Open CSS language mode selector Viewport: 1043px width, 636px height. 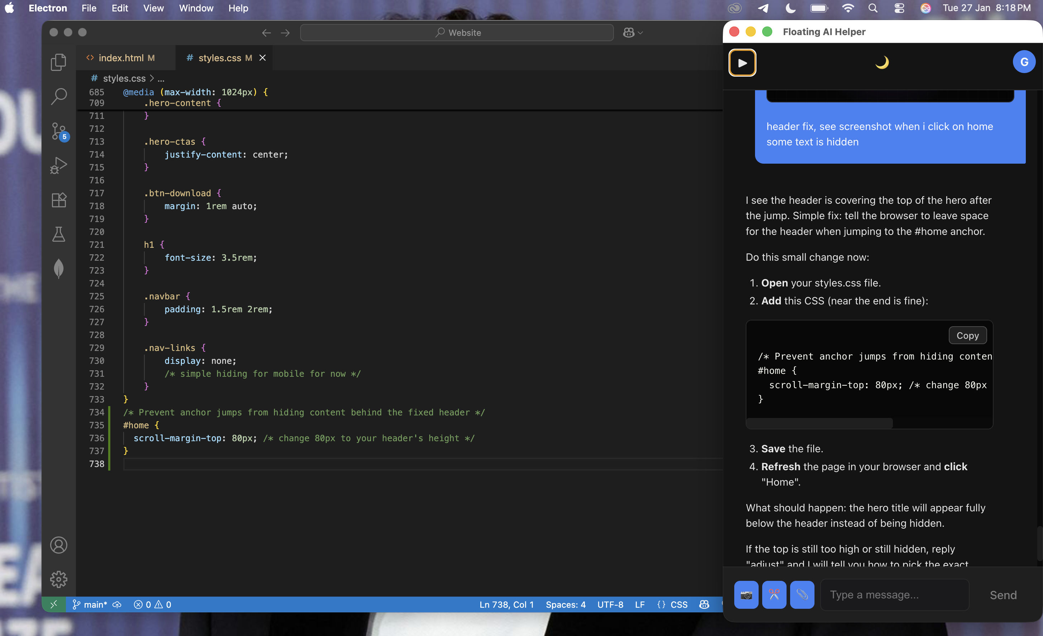(678, 605)
